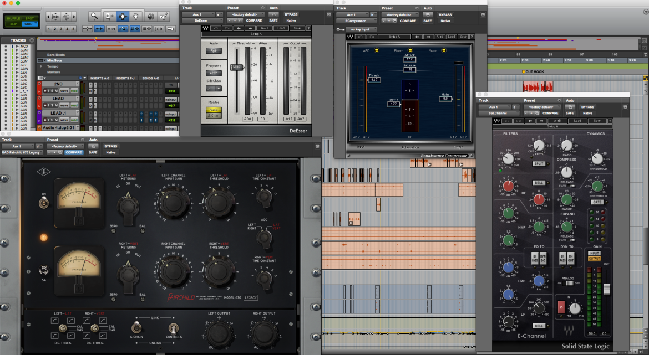Click the undo arrow in DeEsser plugin
The width and height of the screenshot is (649, 355).
tap(216, 28)
